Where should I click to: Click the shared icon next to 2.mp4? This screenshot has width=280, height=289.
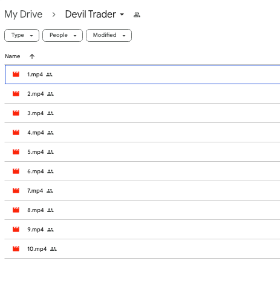pos(50,94)
